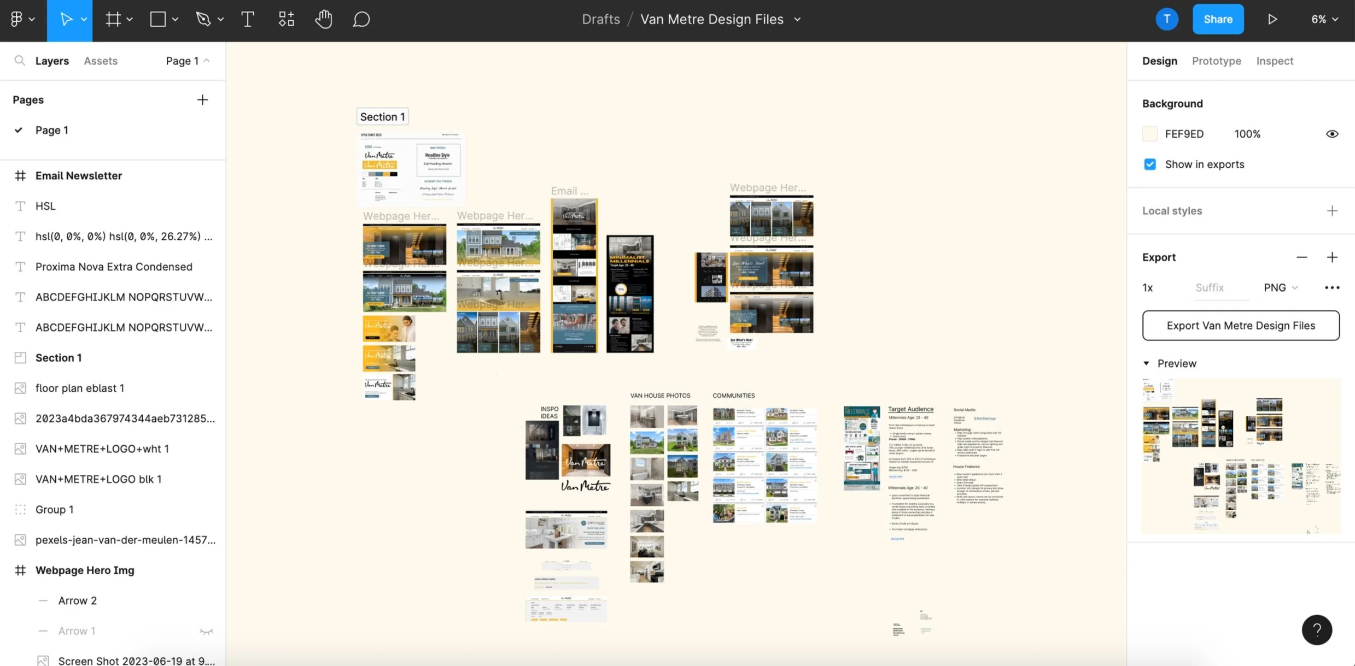The height and width of the screenshot is (666, 1355).
Task: Toggle Show in exports checkbox
Action: pos(1150,164)
